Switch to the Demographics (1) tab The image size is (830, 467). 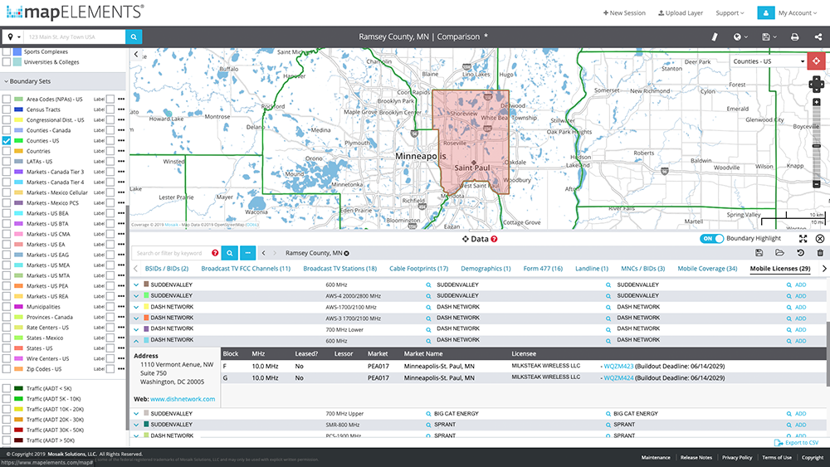point(486,269)
